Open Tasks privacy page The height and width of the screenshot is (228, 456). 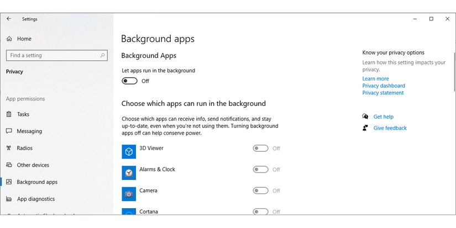point(23,114)
